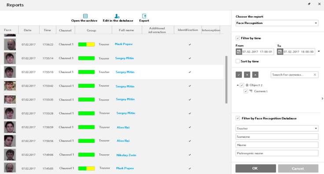Open the Choose the report dropdown

277,23
